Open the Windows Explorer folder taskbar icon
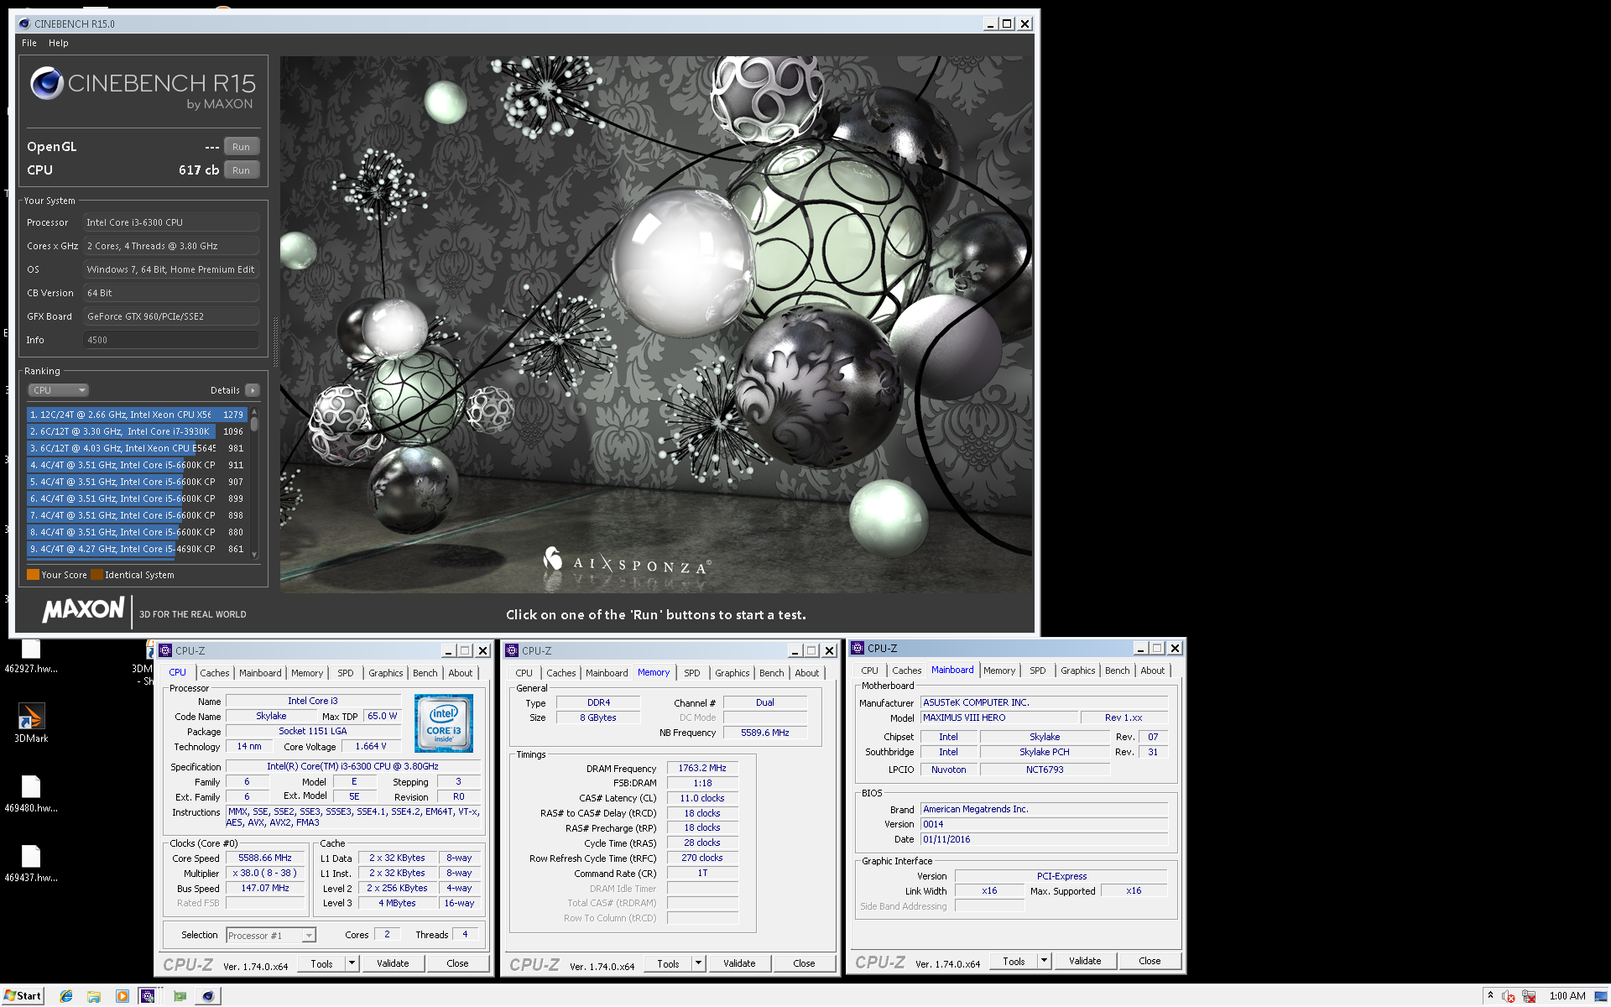This screenshot has width=1611, height=1007. (94, 996)
